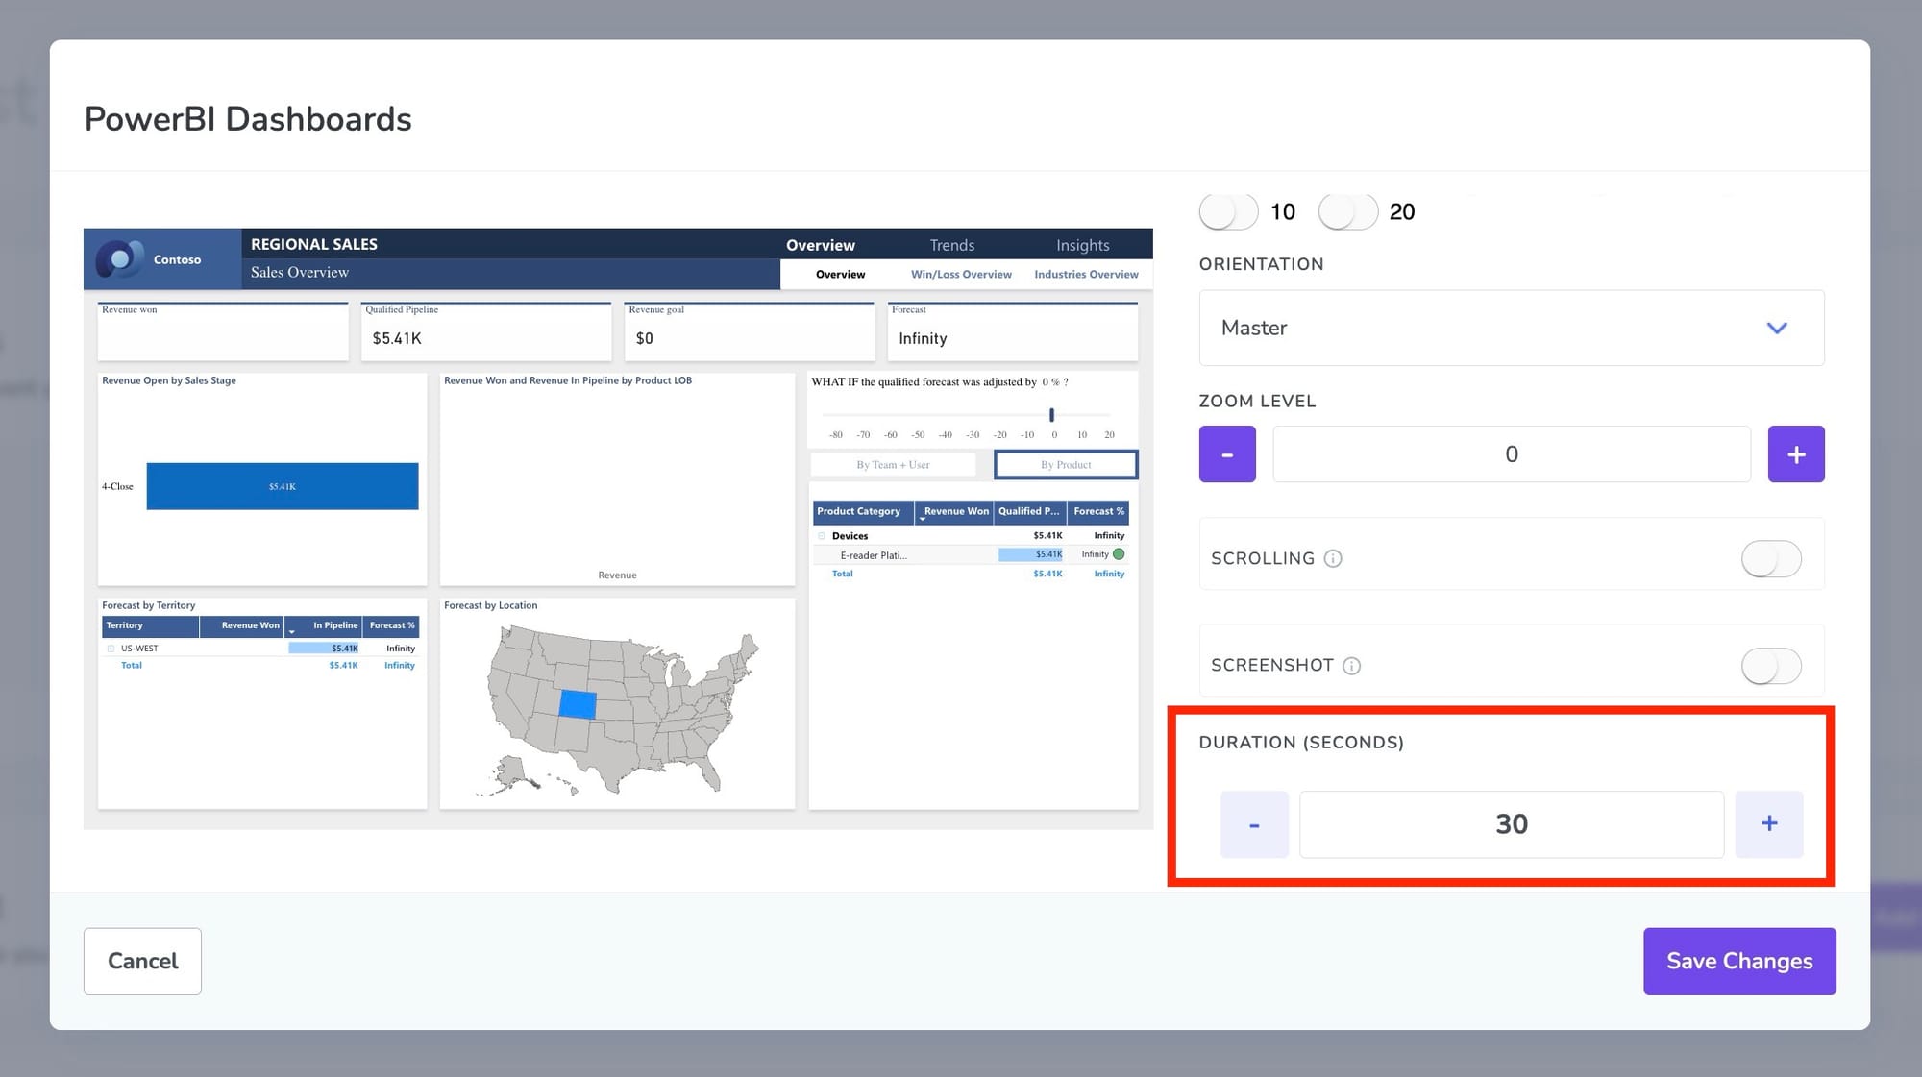
Task: Click the What If forecast slider handle
Action: point(1051,415)
